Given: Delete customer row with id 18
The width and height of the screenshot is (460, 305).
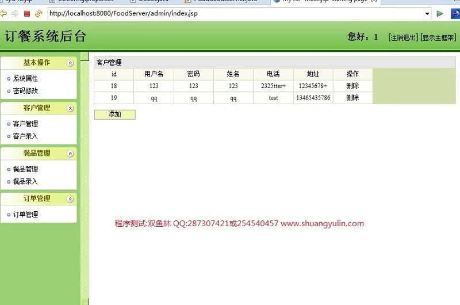Looking at the screenshot, I should pyautogui.click(x=352, y=86).
